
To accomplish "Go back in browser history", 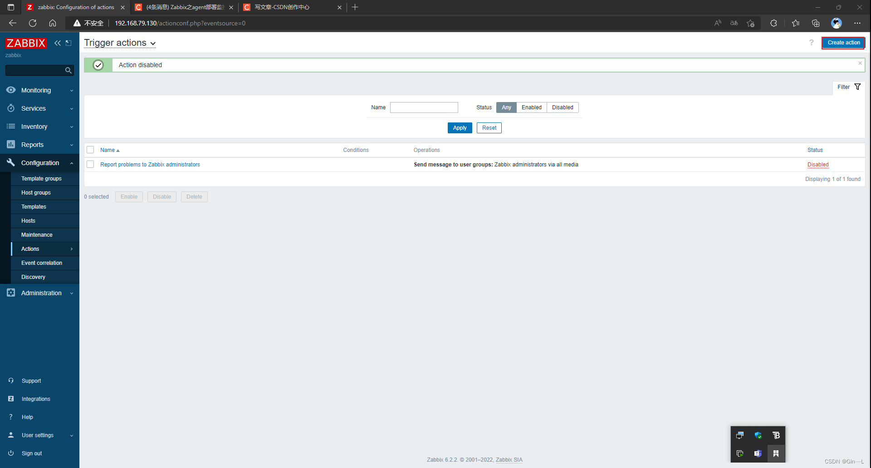I will (x=13, y=23).
